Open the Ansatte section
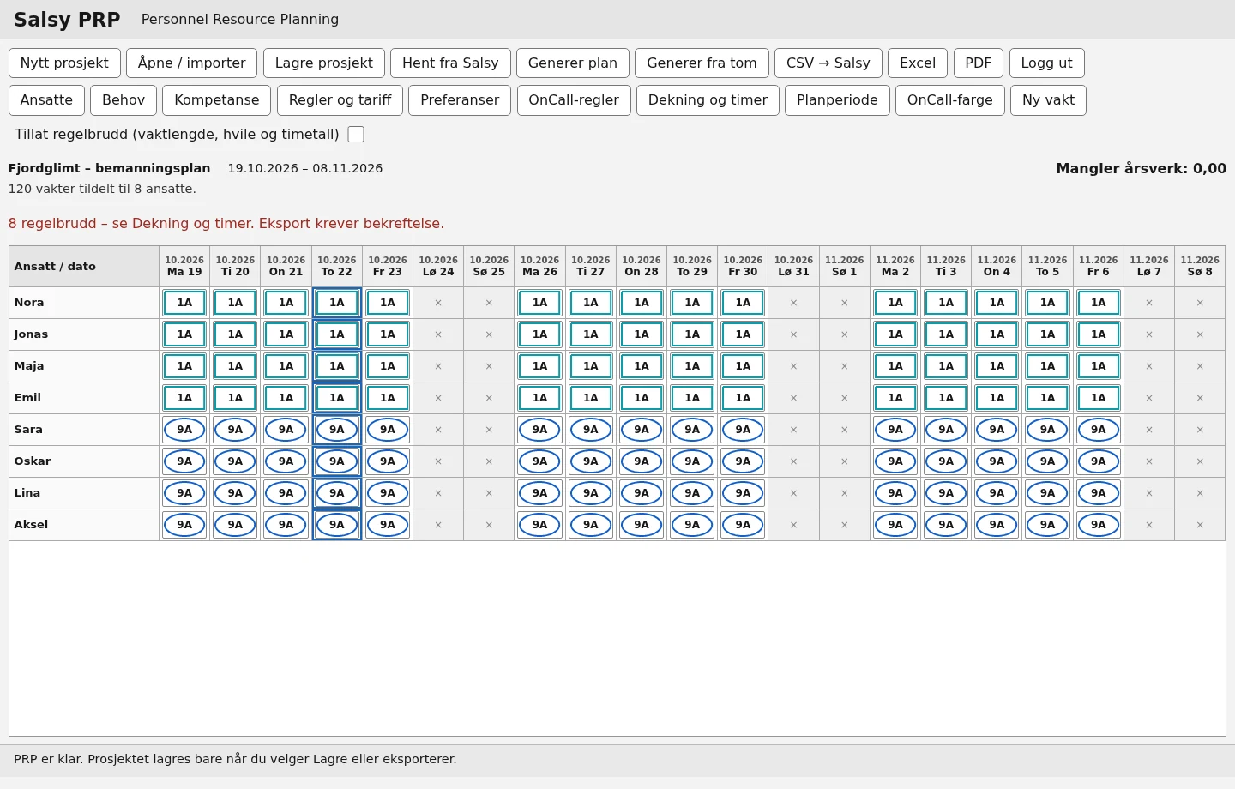Screen dimensions: 1235x789 click(46, 100)
